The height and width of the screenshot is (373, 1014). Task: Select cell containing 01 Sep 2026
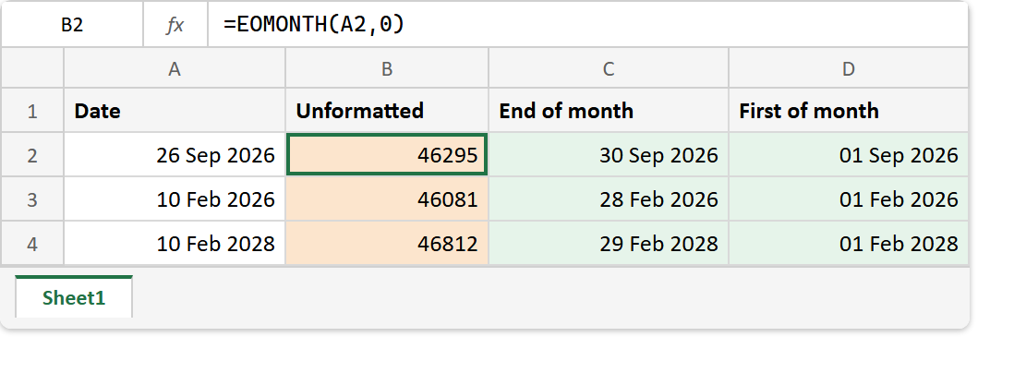(x=849, y=155)
